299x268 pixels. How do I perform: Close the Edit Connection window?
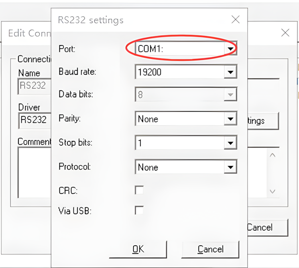285,33
